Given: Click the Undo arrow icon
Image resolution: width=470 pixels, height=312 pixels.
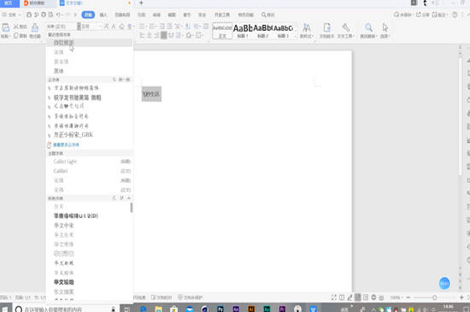Looking at the screenshot, I should (58, 15).
